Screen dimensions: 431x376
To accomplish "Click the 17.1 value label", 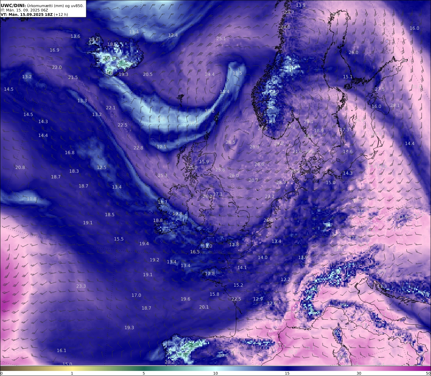I will pos(218,194).
